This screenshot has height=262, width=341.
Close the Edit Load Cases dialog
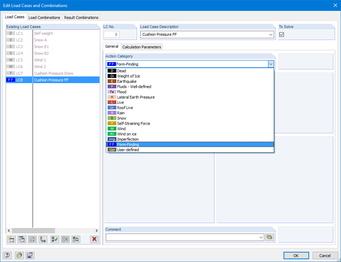pyautogui.click(x=335, y=6)
